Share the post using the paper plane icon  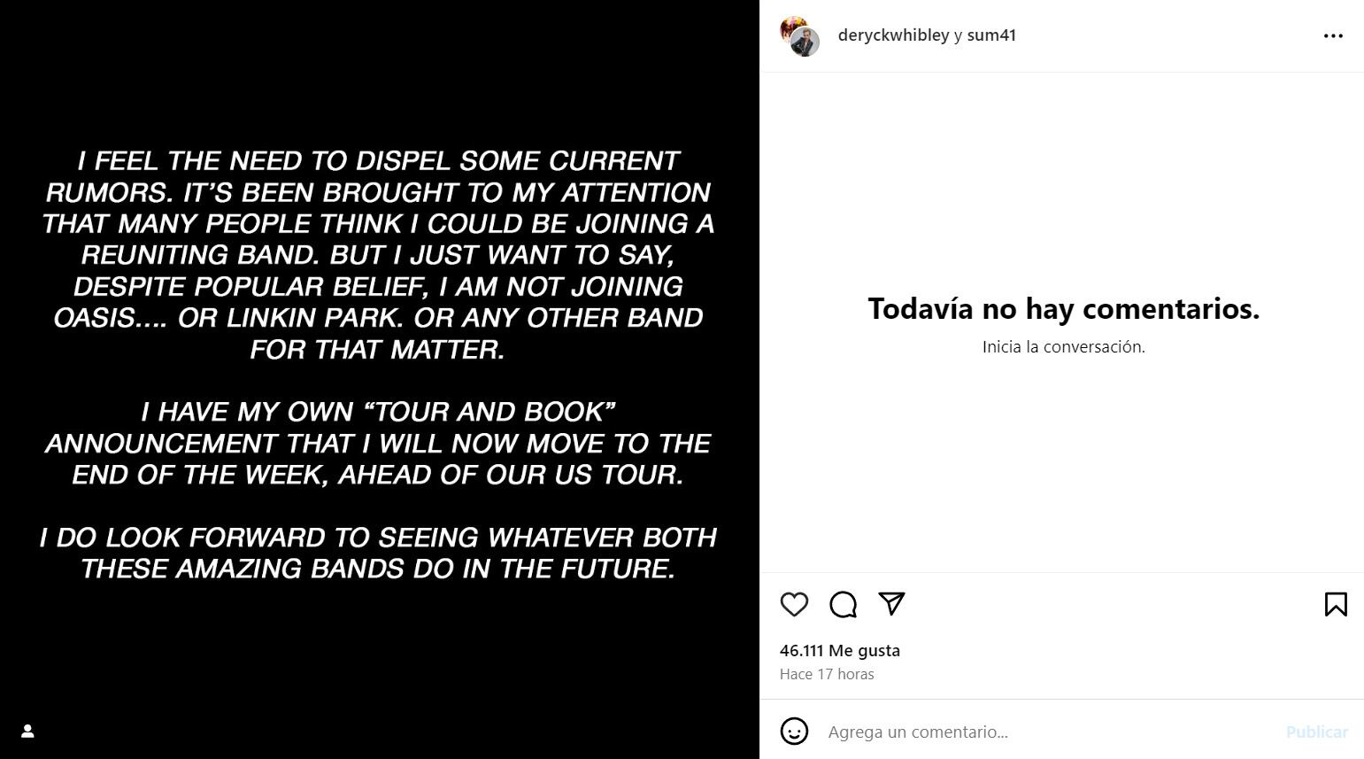coord(891,603)
